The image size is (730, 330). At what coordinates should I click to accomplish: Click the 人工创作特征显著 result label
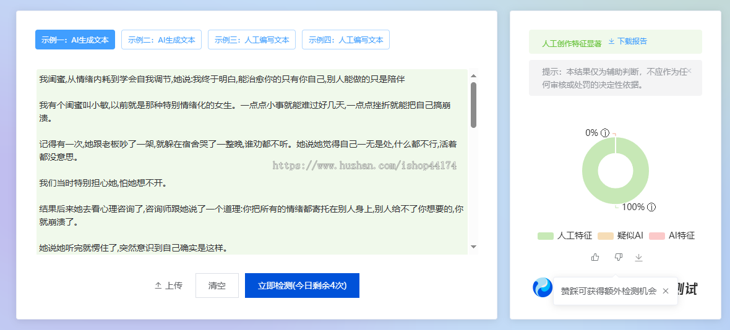572,43
